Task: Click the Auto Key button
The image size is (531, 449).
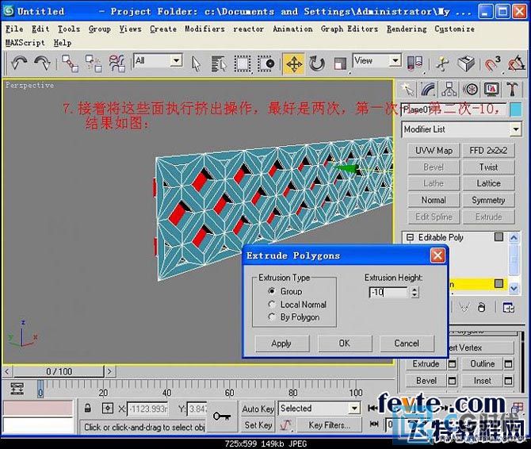Action: click(x=258, y=409)
